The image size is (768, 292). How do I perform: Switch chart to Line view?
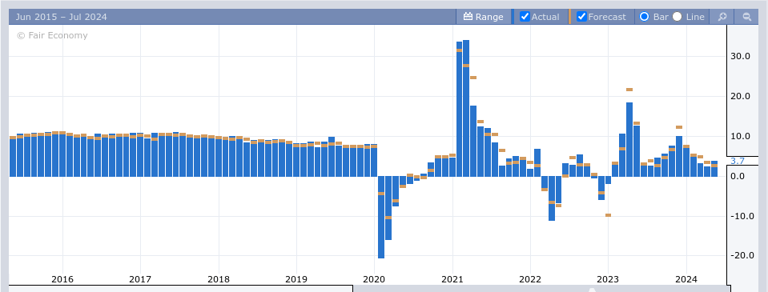click(677, 17)
